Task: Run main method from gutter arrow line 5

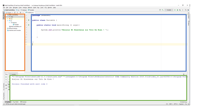Action: [29, 25]
